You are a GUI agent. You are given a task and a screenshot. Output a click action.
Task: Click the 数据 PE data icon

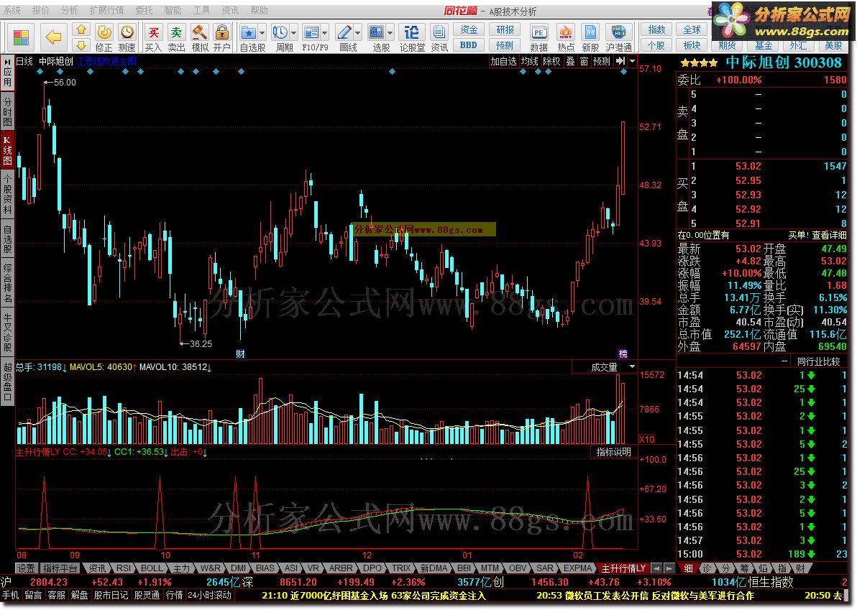[539, 32]
